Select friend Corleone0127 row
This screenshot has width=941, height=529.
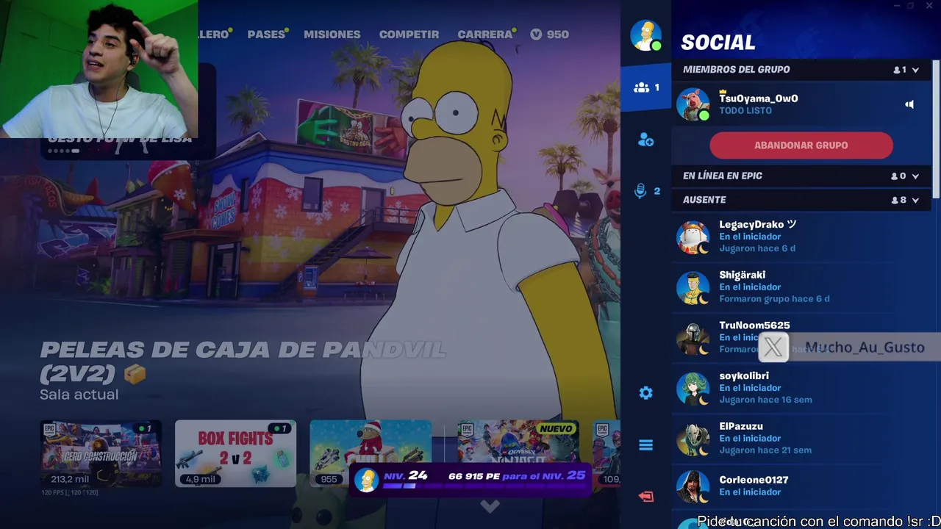click(x=803, y=486)
